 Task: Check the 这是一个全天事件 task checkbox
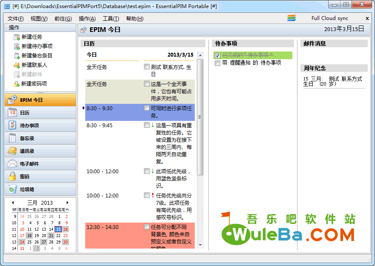[147, 84]
